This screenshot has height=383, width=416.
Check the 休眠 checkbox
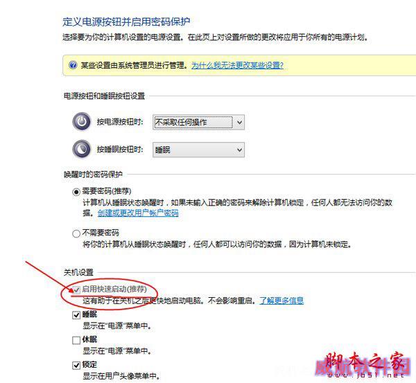76,340
